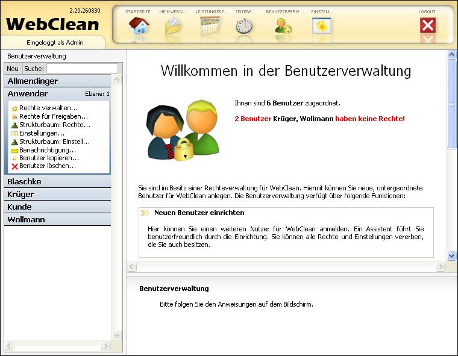Click user list scroll right arrow
Viewport: 458px width, 356px height.
point(105,346)
